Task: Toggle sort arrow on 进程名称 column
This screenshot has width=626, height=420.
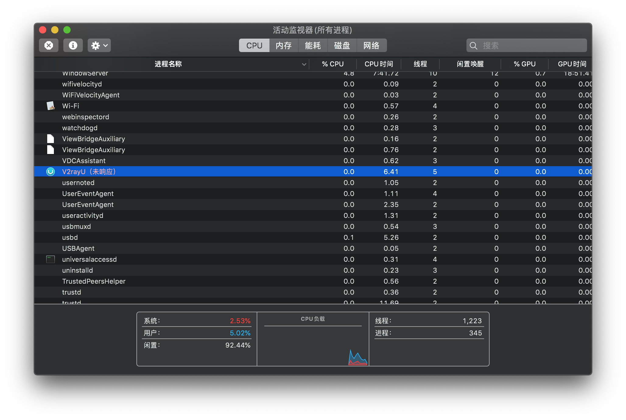Action: [x=304, y=64]
